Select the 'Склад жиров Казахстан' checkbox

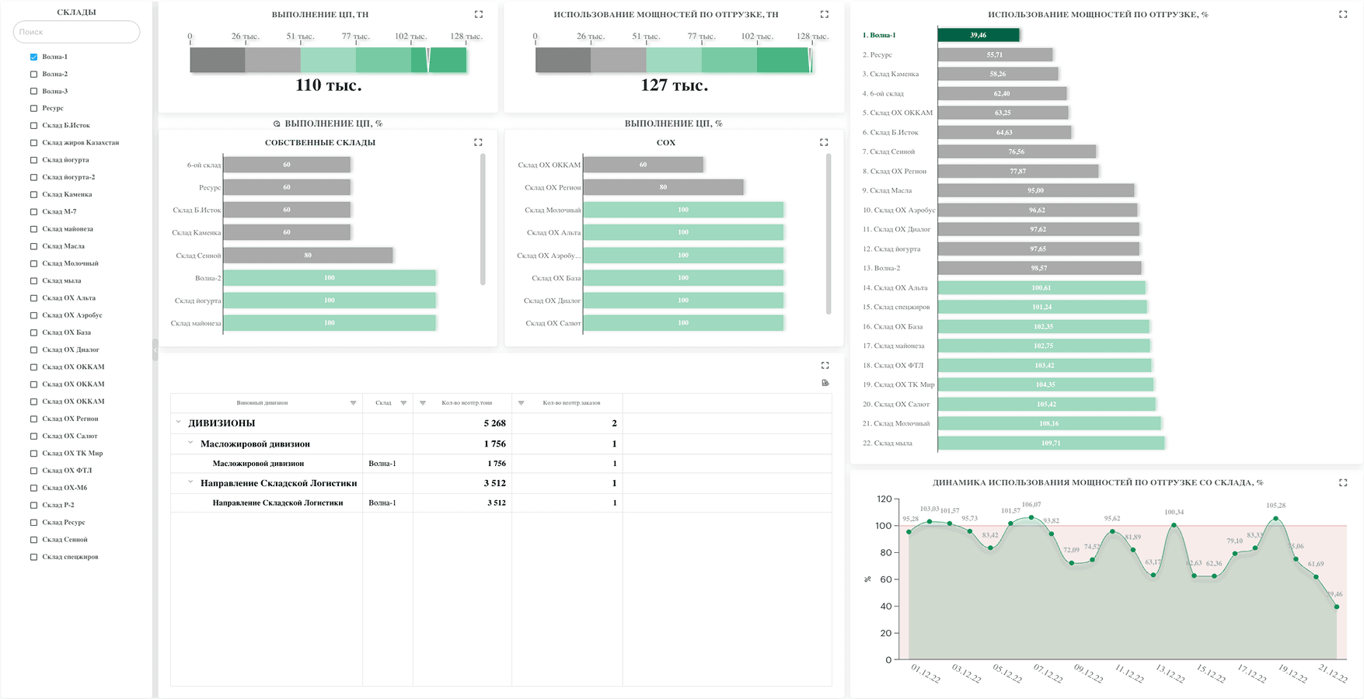(33, 143)
